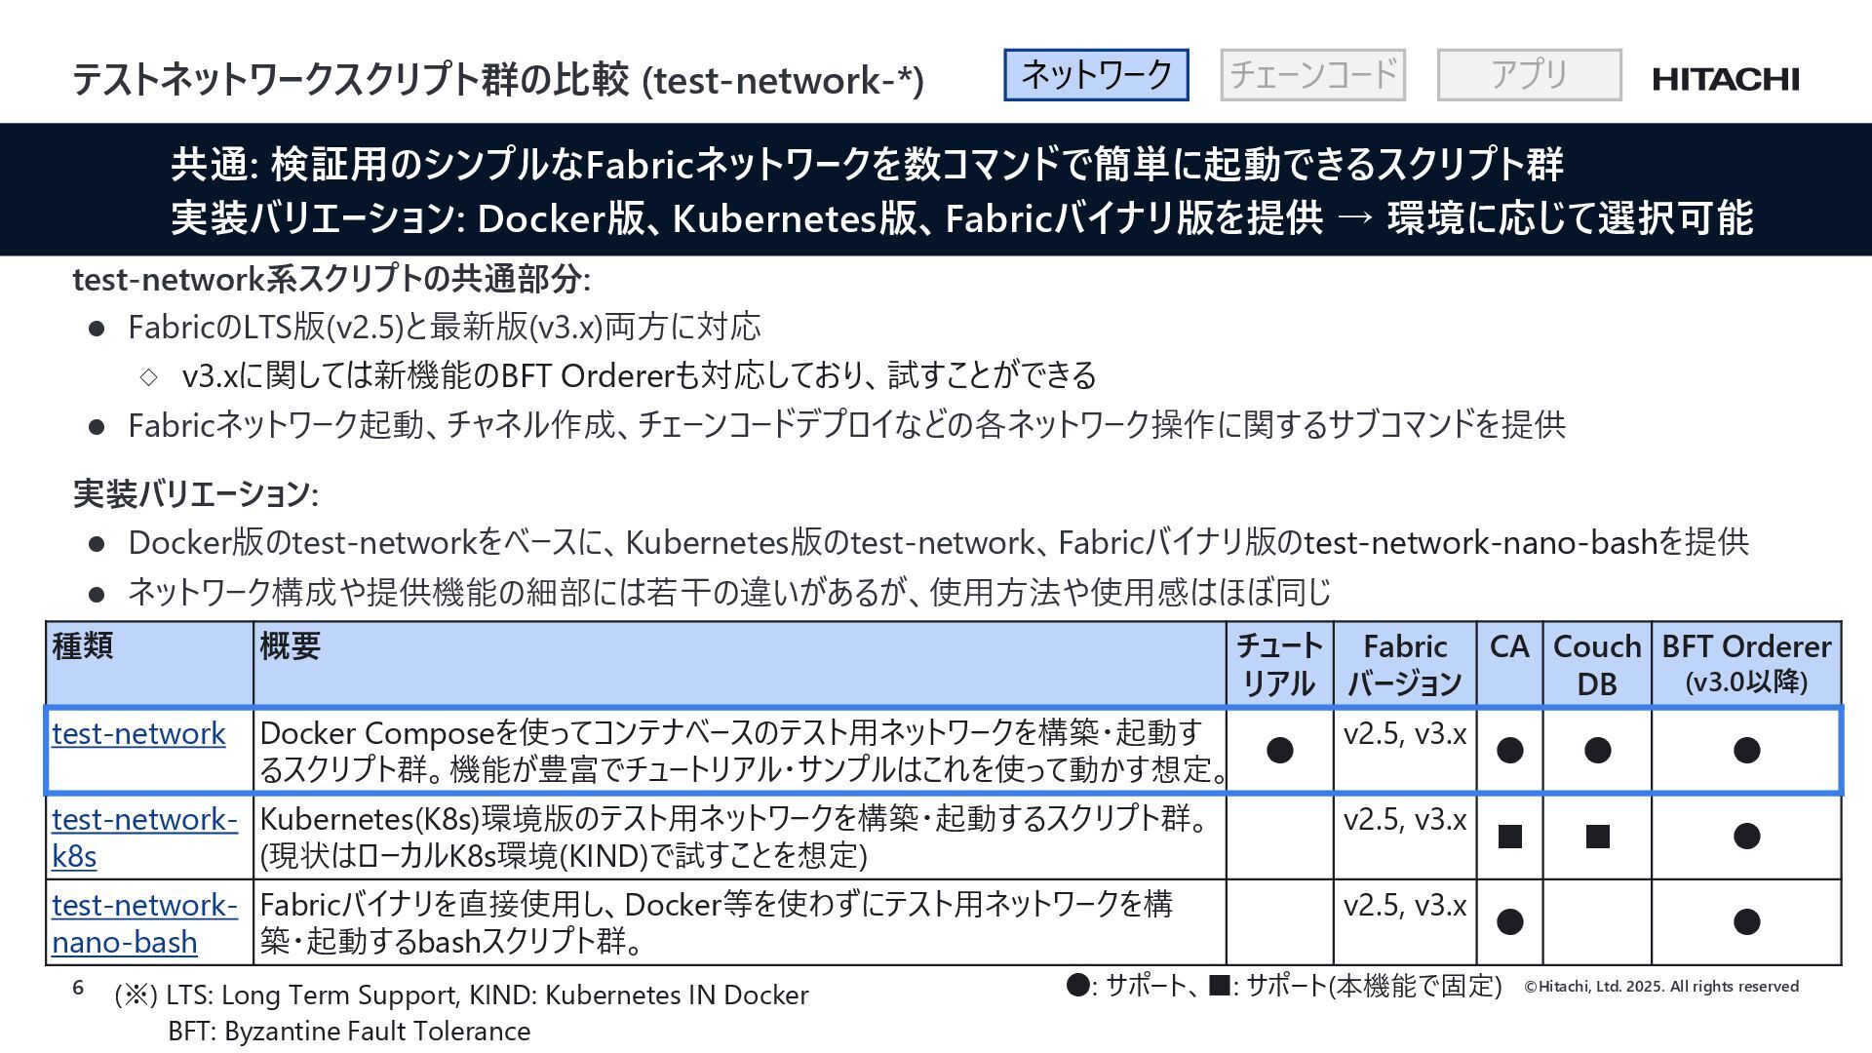
Task: Click the 実装バリエーション: section heading
Action: 196,494
